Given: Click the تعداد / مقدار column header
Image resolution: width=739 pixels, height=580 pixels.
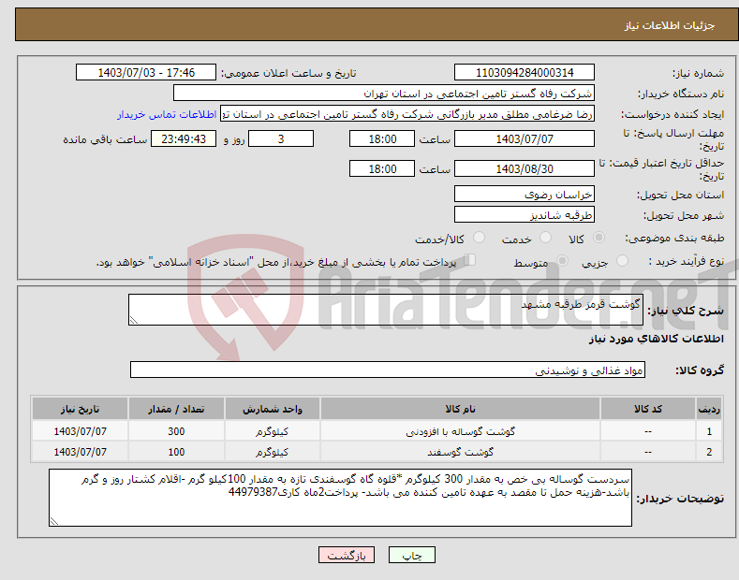Looking at the screenshot, I should point(176,409).
